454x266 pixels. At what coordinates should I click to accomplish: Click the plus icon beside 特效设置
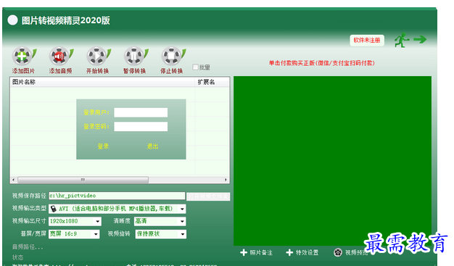point(289,253)
